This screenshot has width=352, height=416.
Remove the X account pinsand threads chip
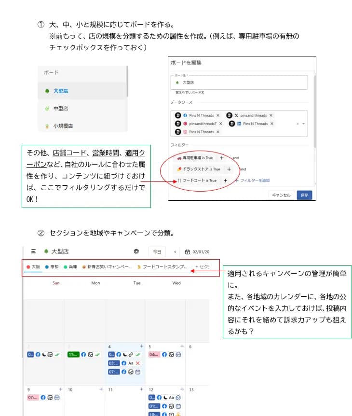[x=271, y=115]
